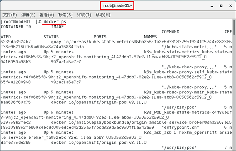This screenshot has height=151, width=236.
Task: Minimize the terminal window
Action: pos(211,6)
